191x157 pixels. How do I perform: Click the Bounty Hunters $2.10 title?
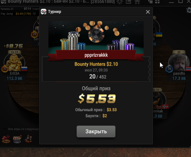(x=96, y=64)
